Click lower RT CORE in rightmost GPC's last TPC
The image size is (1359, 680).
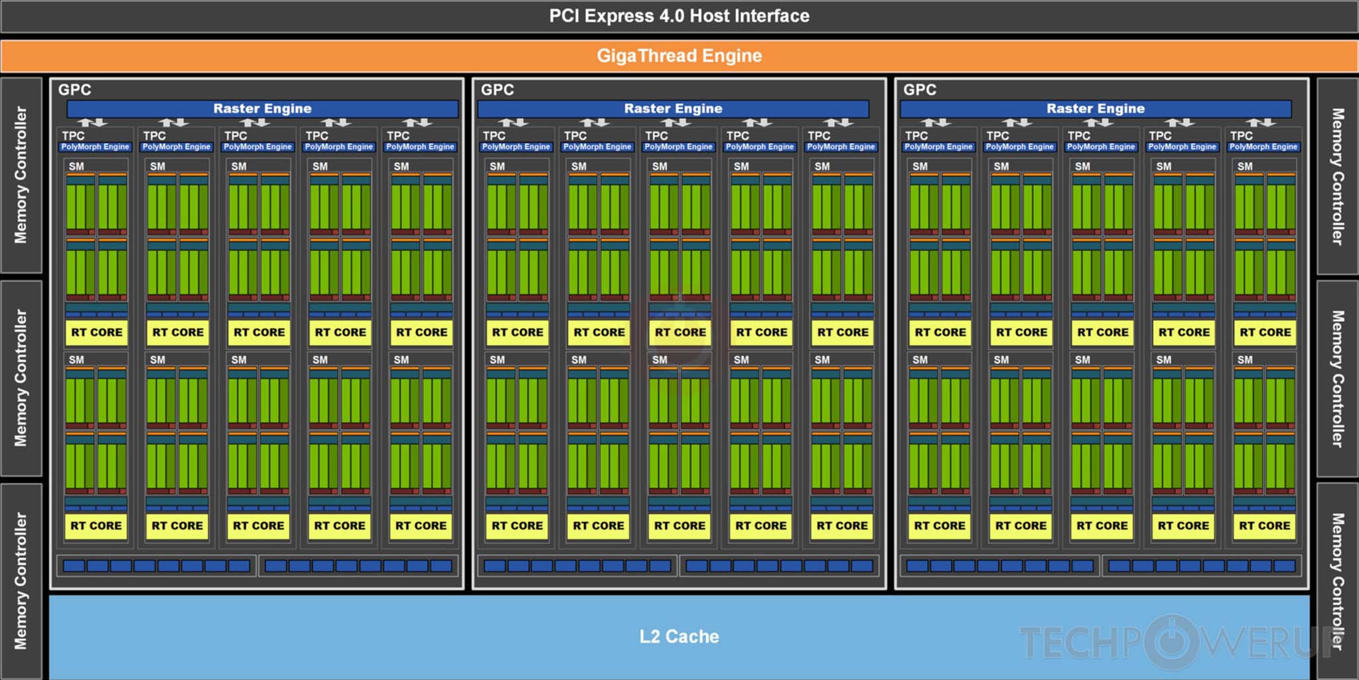(1265, 526)
